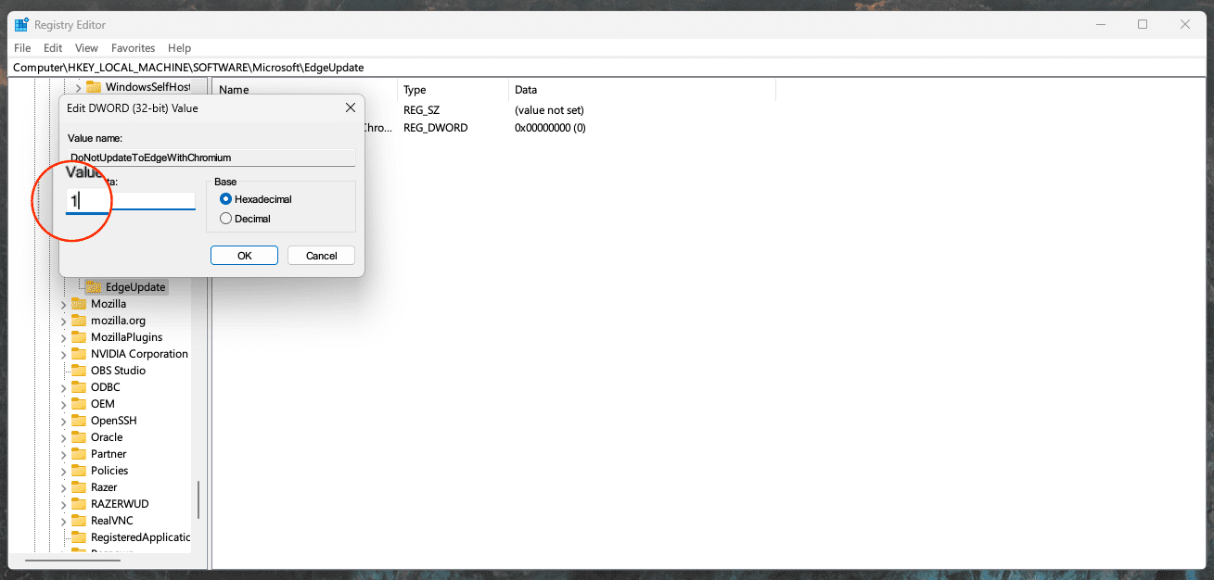Select the EdgeUpdate tree item label
The image size is (1214, 580).
[x=135, y=287]
